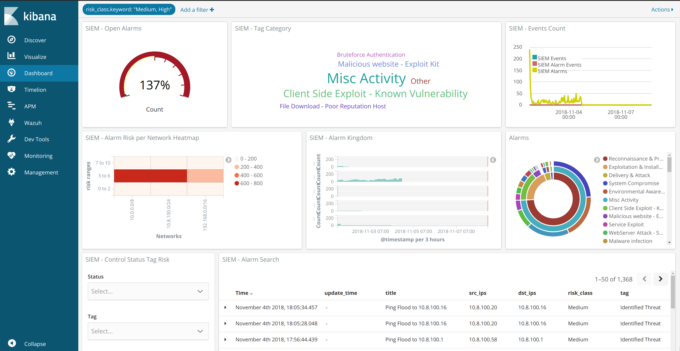Click the Monitoring heartbeat icon
Image resolution: width=680 pixels, height=351 pixels.
[x=11, y=155]
